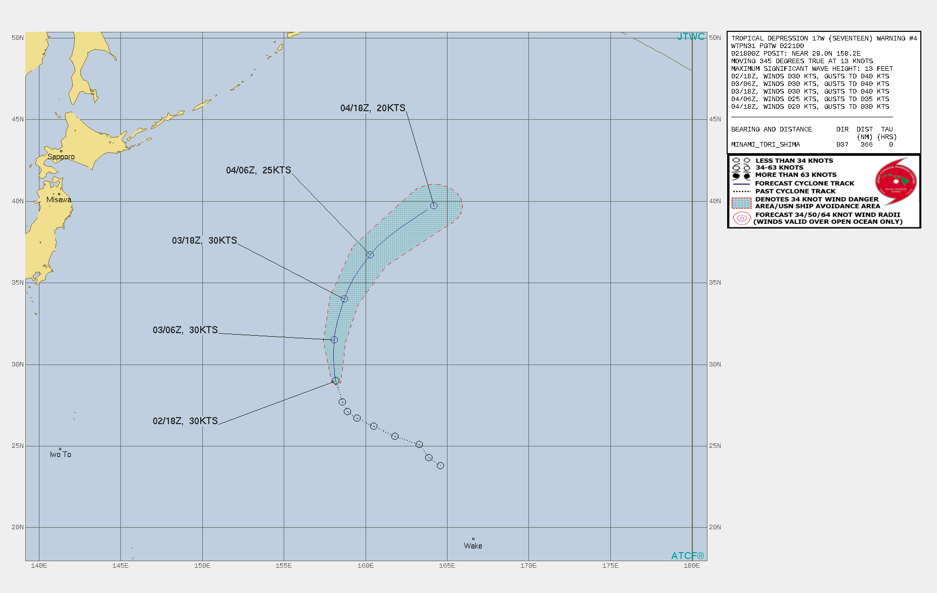The width and height of the screenshot is (937, 593).
Task: Click the '04/18Z, WINDS 020 KTS' text row
Action: tap(810, 107)
